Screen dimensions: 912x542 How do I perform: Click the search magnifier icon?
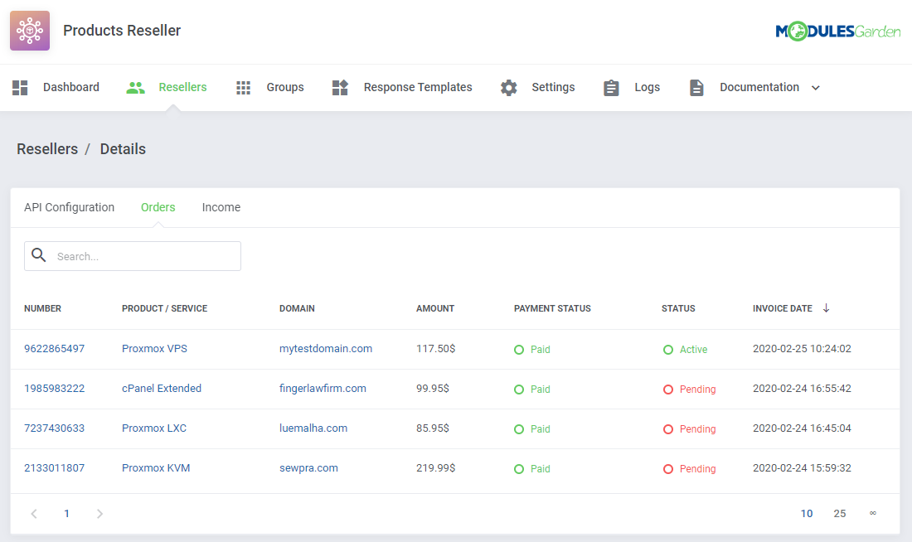[x=38, y=254]
